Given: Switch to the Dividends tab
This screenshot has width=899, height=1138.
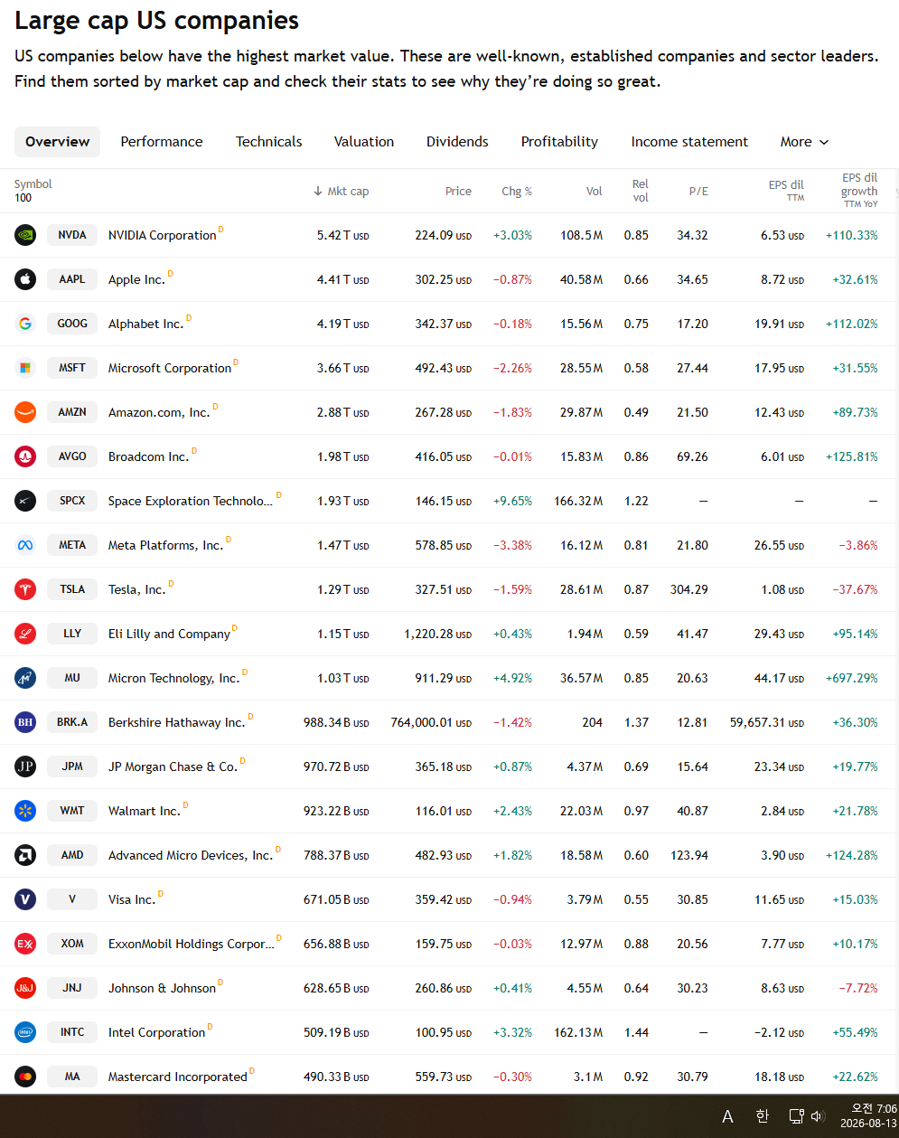Looking at the screenshot, I should [x=457, y=142].
